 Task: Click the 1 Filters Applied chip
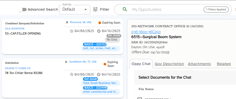[216, 10]
